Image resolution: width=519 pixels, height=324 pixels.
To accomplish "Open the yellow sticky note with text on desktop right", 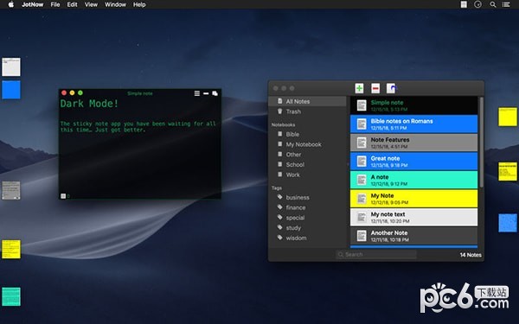I will (508, 171).
